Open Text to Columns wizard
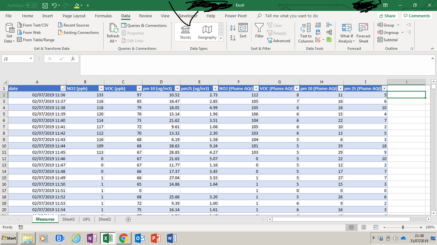 pyautogui.click(x=306, y=33)
